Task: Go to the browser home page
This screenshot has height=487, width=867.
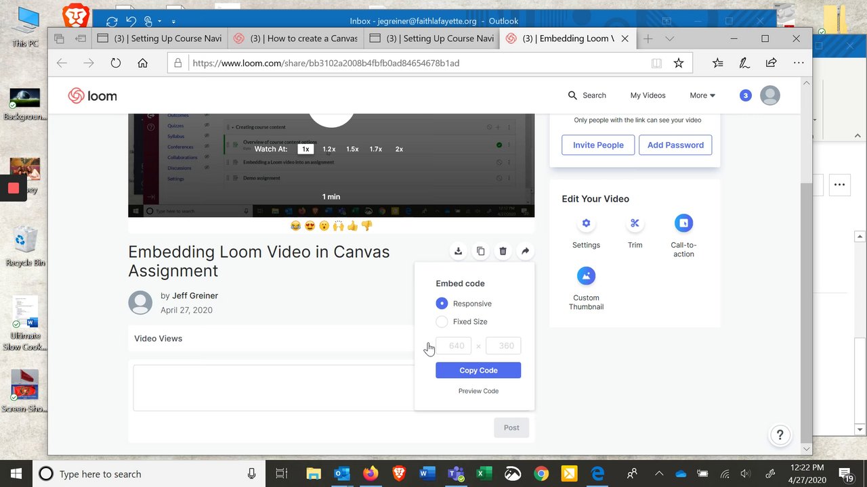Action: [x=142, y=63]
